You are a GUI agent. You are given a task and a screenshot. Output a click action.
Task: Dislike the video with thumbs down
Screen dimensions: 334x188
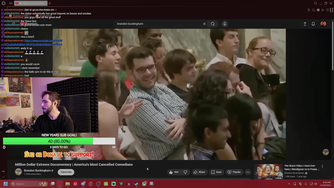185,172
